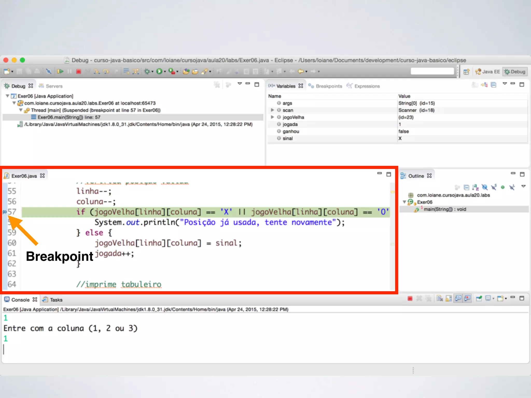Terminate the program from Console toolbar
This screenshot has height=398, width=531.
410,298
